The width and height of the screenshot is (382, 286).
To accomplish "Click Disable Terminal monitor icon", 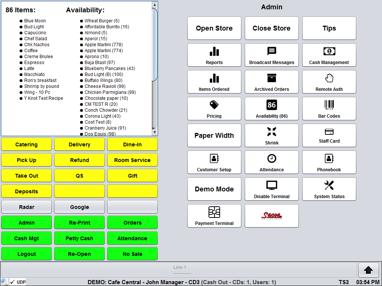I will [x=272, y=189].
